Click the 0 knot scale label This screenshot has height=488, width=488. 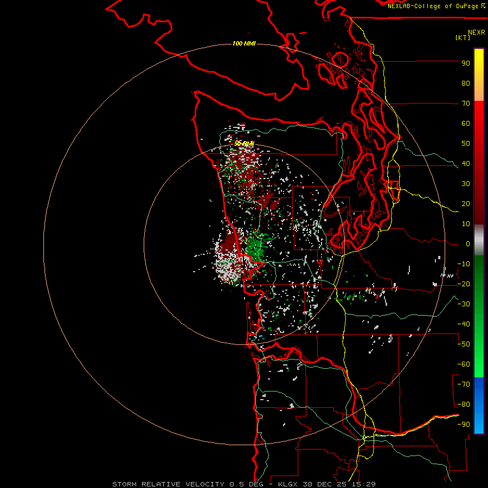tap(468, 244)
